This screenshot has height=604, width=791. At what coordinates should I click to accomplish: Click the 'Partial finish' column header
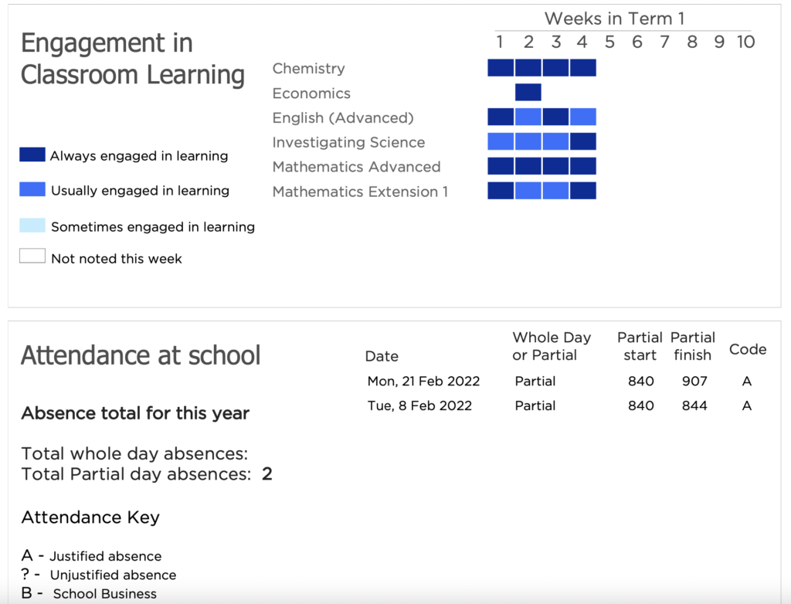(693, 346)
